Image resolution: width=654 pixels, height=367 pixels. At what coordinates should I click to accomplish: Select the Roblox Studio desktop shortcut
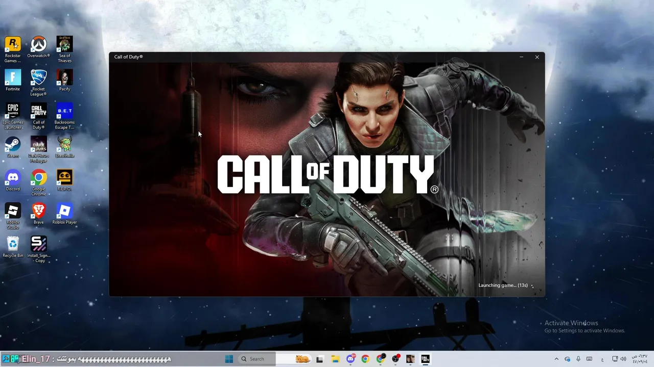click(13, 216)
